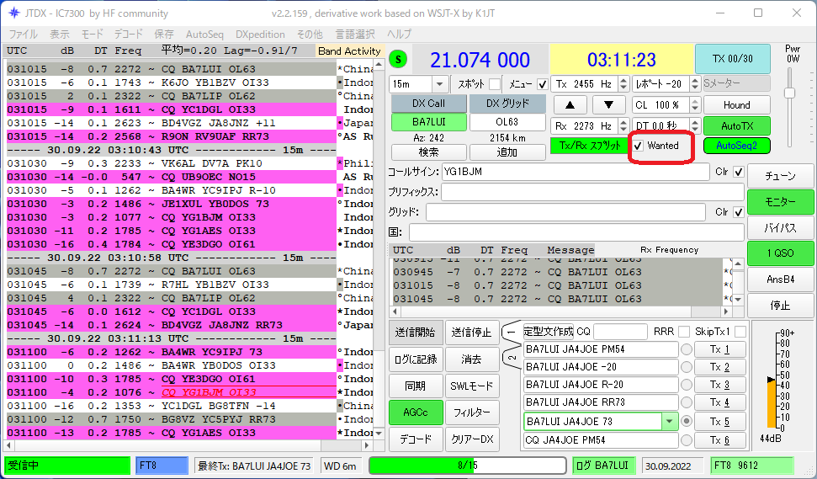Click the Tx 1 send button
This screenshot has height=479, width=817.
[x=720, y=349]
